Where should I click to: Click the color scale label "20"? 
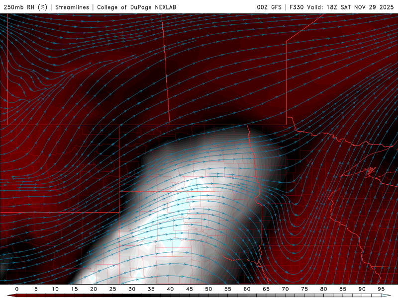[94, 289]
